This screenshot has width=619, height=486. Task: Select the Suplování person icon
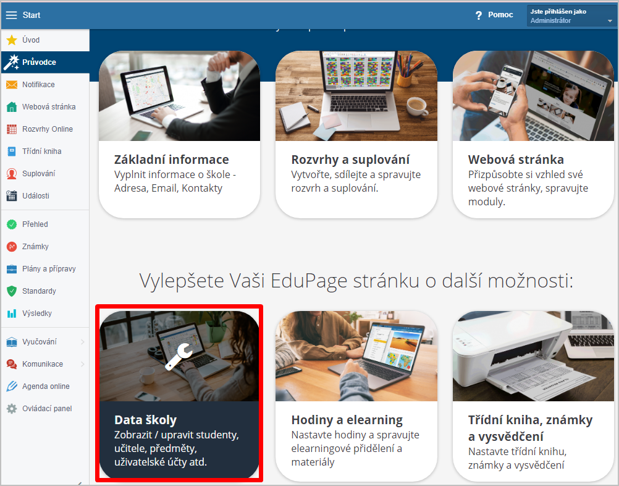[x=12, y=174]
